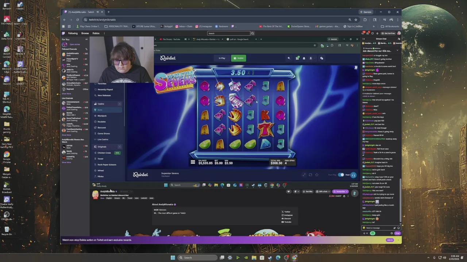Bookmark this page with the star icon

coord(356,20)
